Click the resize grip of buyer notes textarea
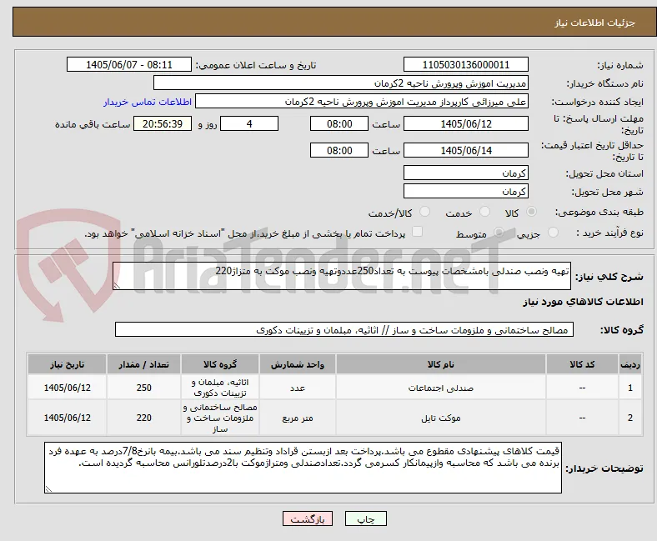The height and width of the screenshot is (541, 657). pos(49,488)
